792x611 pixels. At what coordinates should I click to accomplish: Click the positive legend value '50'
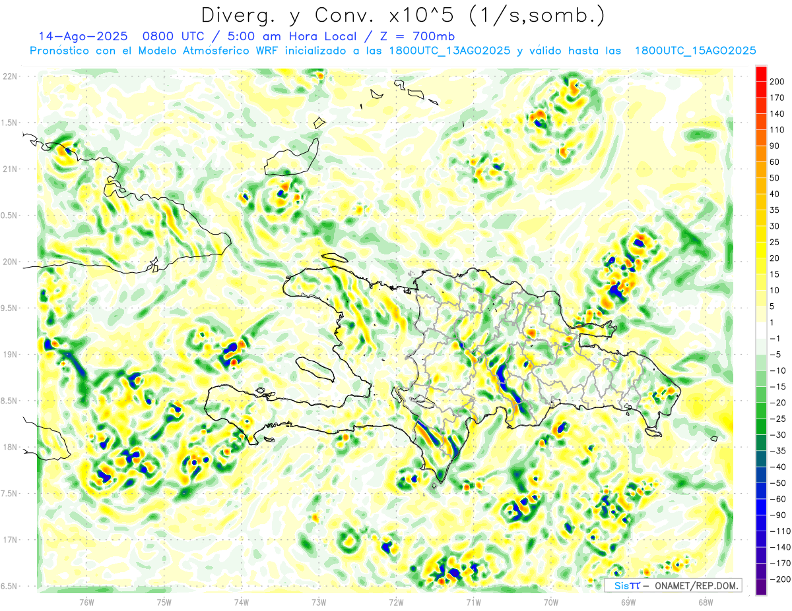[775, 178]
